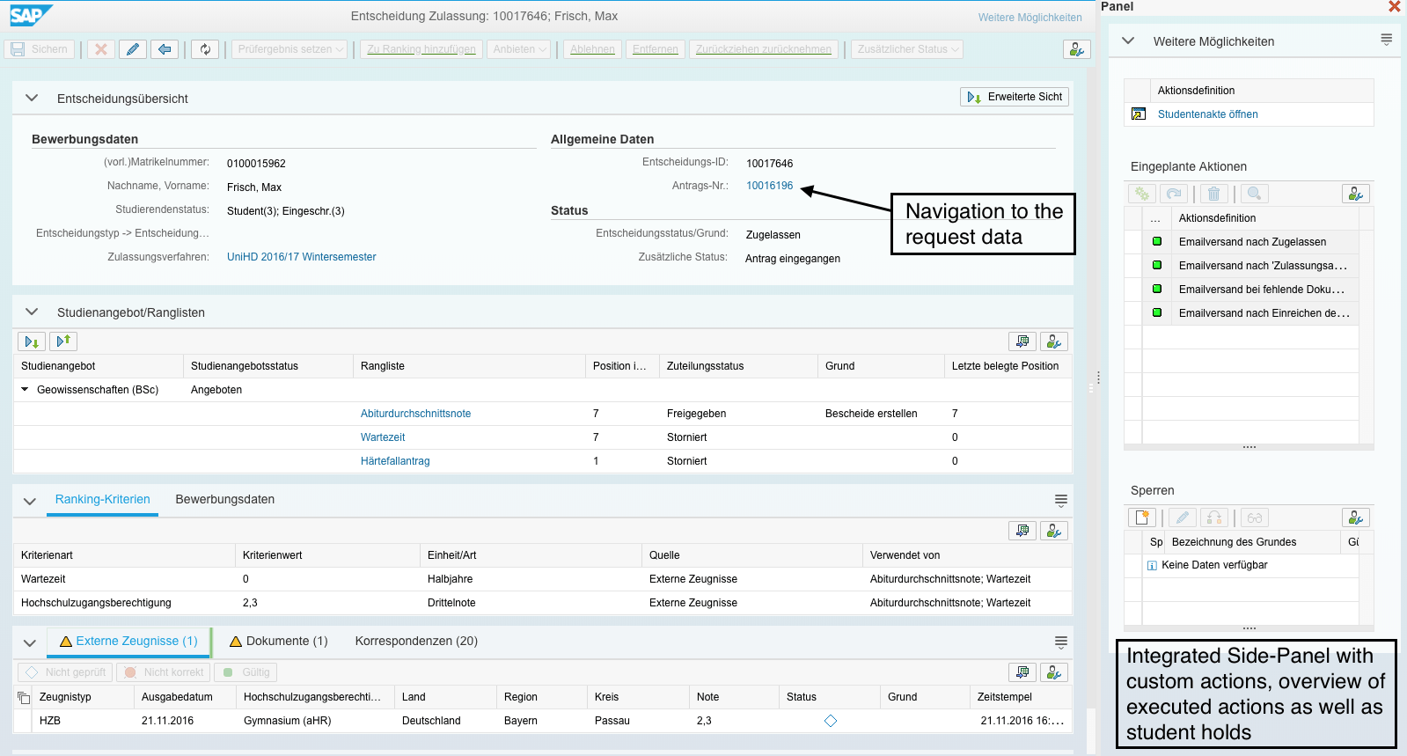Viewport: 1407px width, 756px height.
Task: Click the red X cancel icon
Action: click(x=101, y=49)
